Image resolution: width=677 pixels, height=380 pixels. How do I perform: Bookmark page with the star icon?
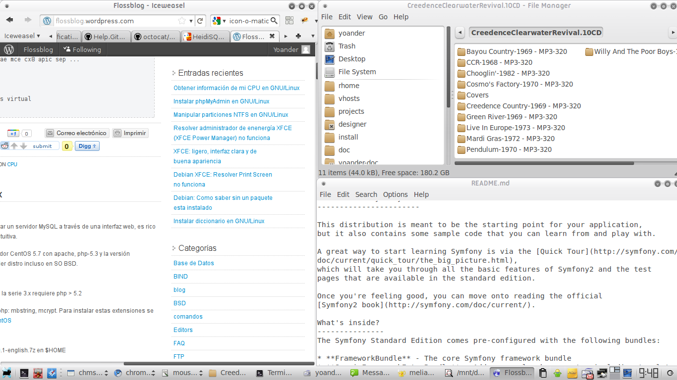point(182,21)
